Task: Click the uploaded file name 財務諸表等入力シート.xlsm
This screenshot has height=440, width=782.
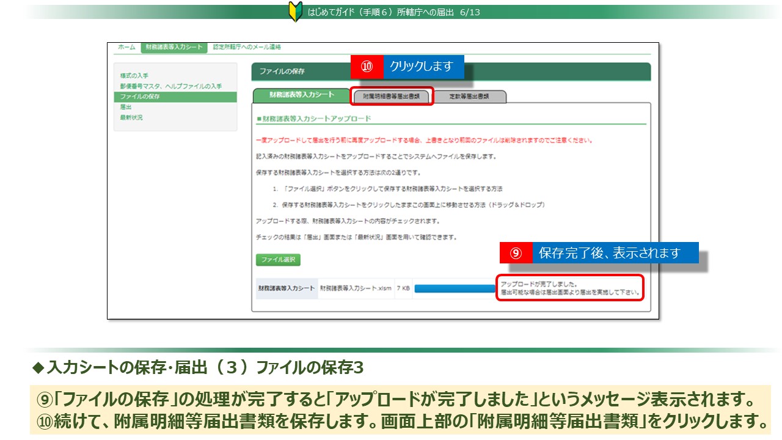Action: point(356,288)
